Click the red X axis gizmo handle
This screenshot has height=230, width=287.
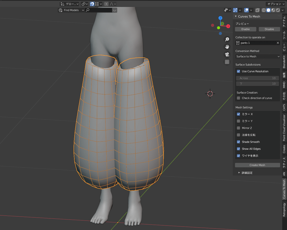(228, 26)
